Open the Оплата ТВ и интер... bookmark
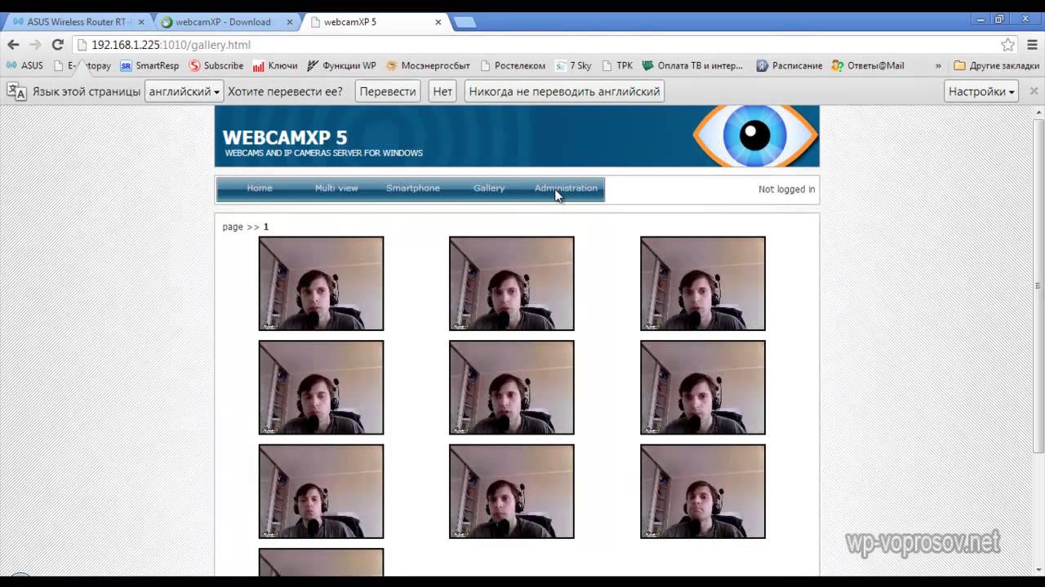 click(x=692, y=65)
